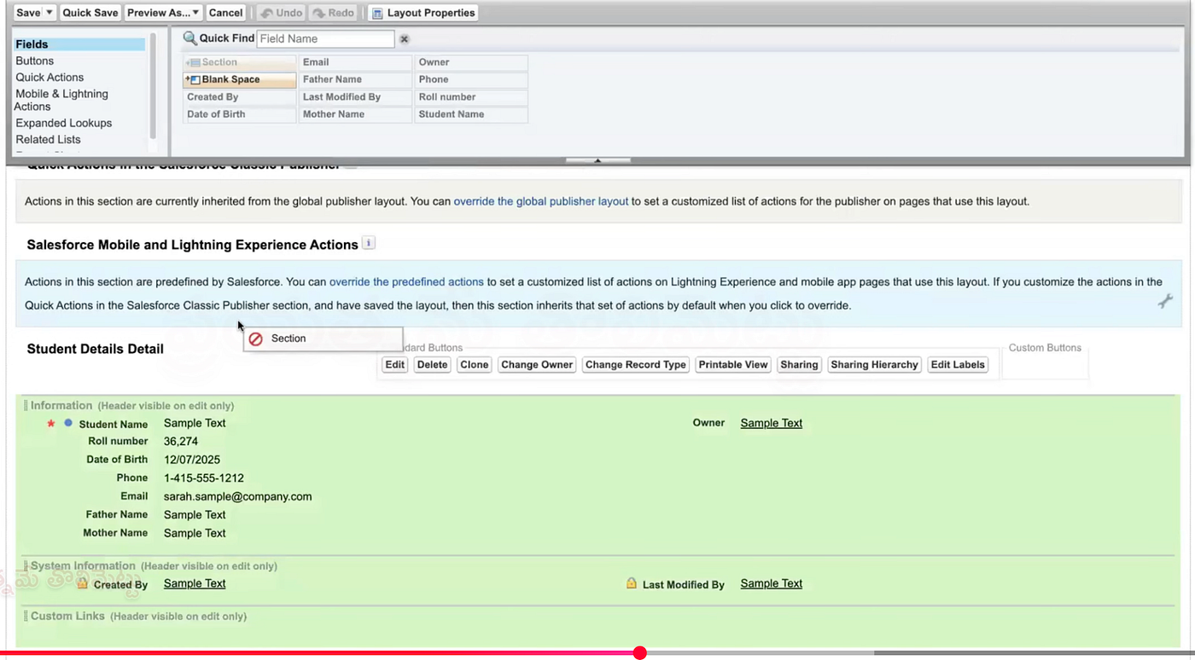This screenshot has width=1195, height=660.
Task: Click the Quick Find magnifier icon
Action: tap(189, 38)
